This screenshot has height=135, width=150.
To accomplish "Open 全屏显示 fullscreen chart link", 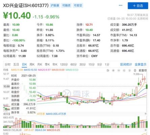I will coord(141,64).
